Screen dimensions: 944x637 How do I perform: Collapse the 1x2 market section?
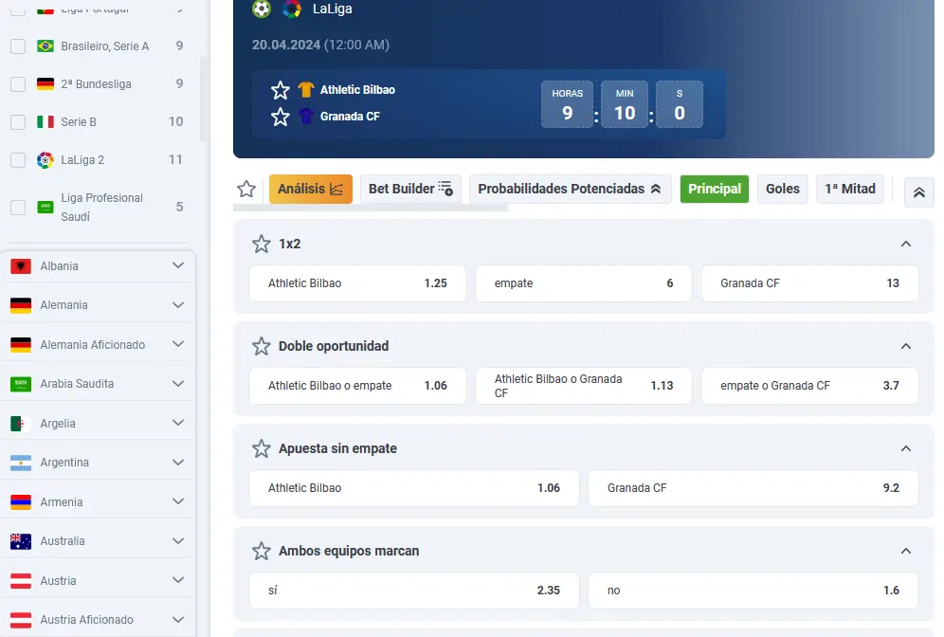(x=905, y=244)
